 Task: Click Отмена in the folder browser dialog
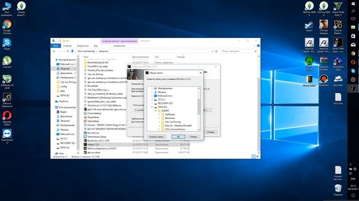pos(194,137)
